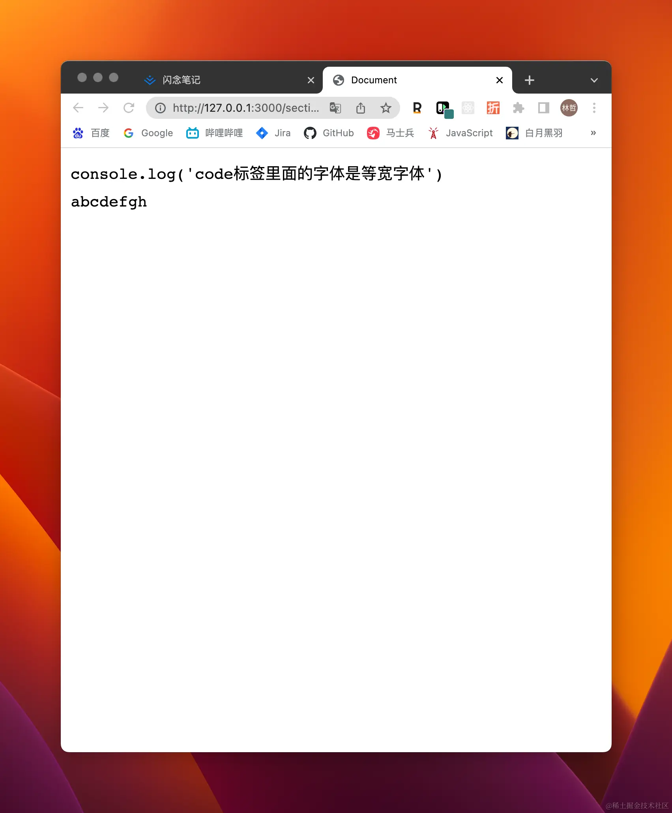Image resolution: width=672 pixels, height=813 pixels.
Task: Open the tab search chevron
Action: pos(593,80)
